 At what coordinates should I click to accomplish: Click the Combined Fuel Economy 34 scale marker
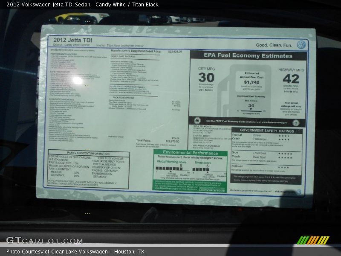pos(251,108)
